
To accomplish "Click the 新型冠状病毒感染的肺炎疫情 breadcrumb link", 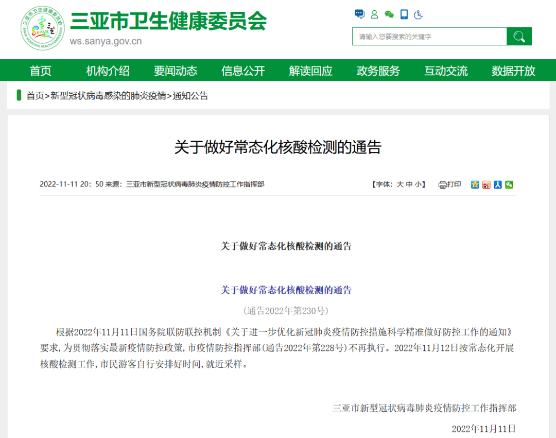I will coord(108,95).
